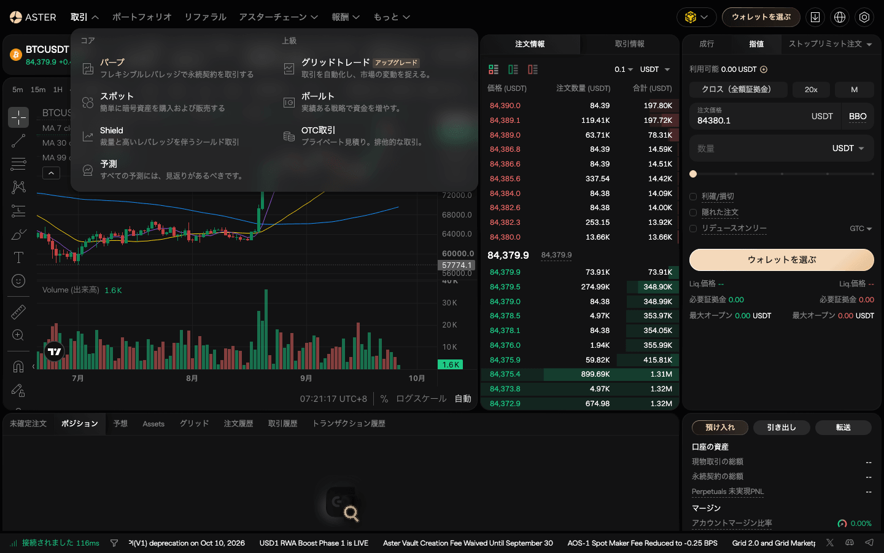This screenshot has height=553, width=884.
Task: Open the GTC time-in-force dropdown
Action: [x=861, y=229]
